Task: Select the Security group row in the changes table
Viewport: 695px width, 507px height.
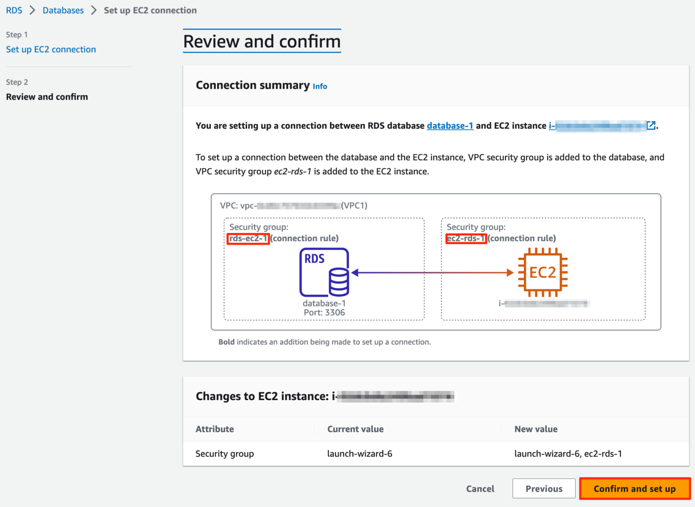Action: point(225,454)
